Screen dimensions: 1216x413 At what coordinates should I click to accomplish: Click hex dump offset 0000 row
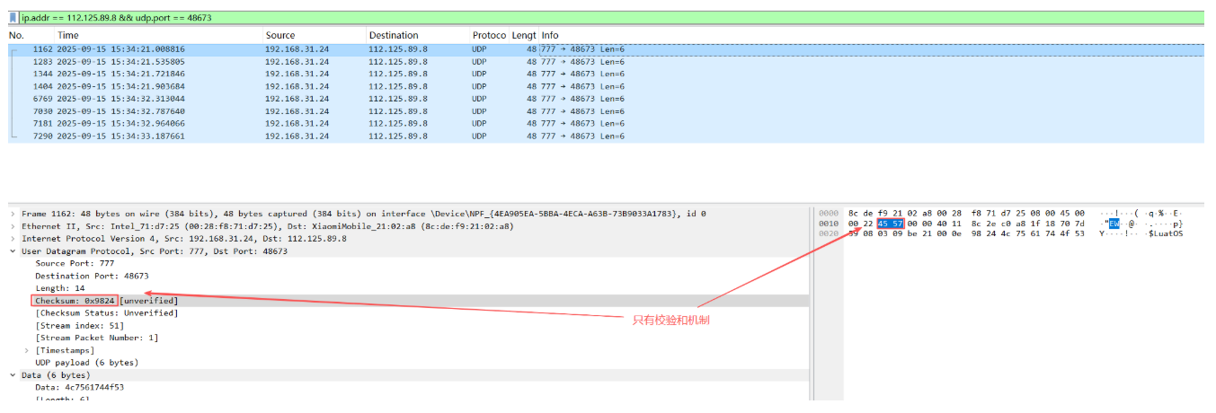[x=1000, y=214]
